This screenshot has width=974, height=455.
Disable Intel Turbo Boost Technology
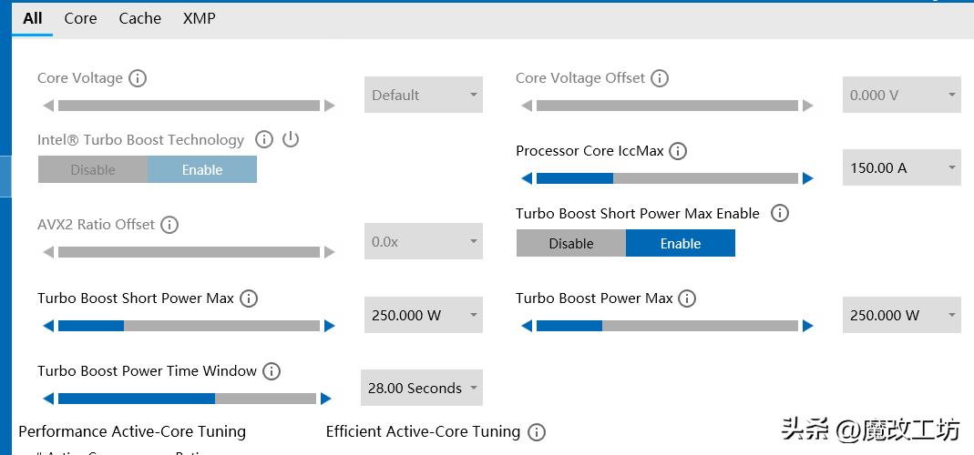tap(93, 170)
